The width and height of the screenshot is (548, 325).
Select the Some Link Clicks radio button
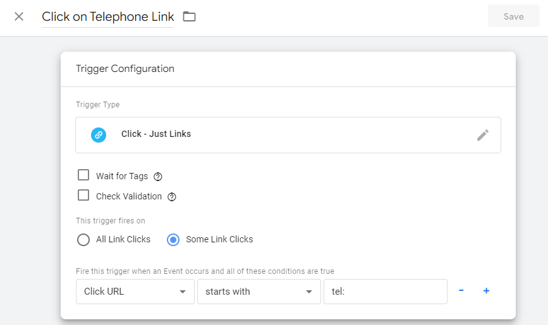tap(173, 240)
